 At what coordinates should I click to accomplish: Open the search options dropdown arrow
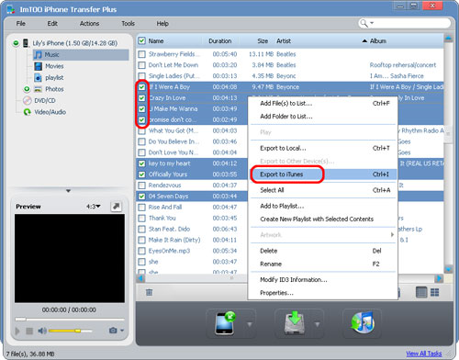point(372,23)
